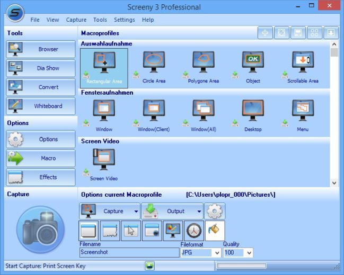Click the Fensteraufnahmen section header

(107, 93)
